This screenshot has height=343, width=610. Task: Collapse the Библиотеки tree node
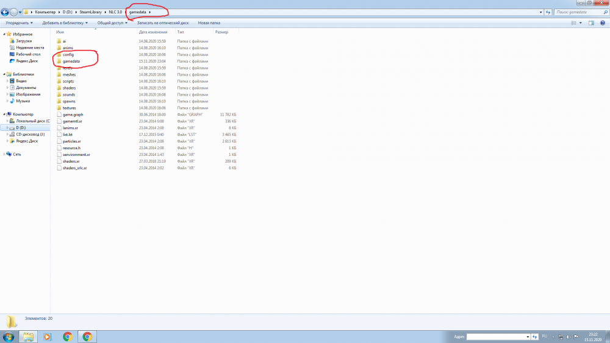click(4, 74)
